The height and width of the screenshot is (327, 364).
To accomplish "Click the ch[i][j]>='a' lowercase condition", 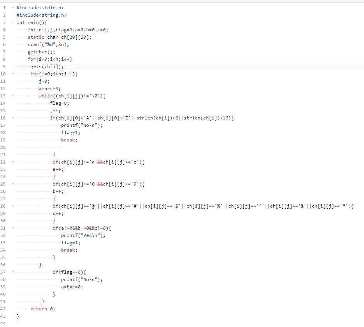I will (79, 162).
